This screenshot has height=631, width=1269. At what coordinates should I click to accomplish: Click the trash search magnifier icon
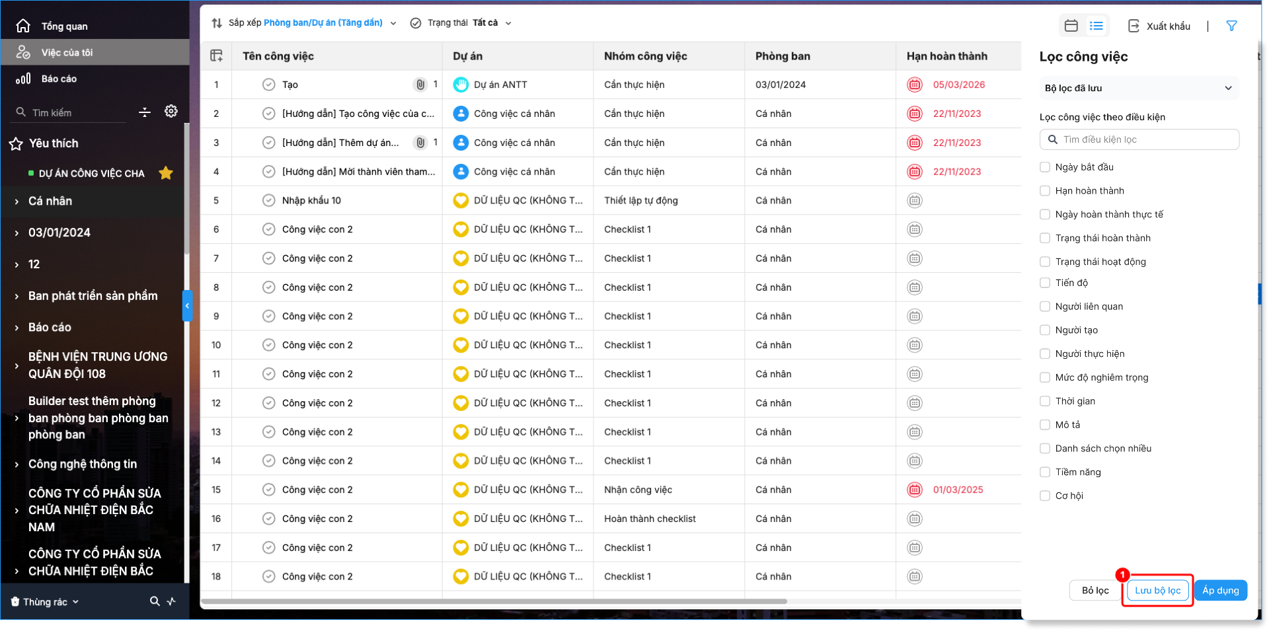pos(155,601)
